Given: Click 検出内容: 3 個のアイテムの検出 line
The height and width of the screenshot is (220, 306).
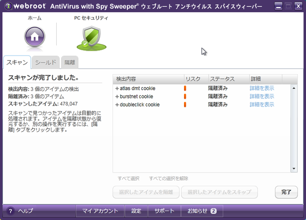Looking at the screenshot, I should point(43,89).
